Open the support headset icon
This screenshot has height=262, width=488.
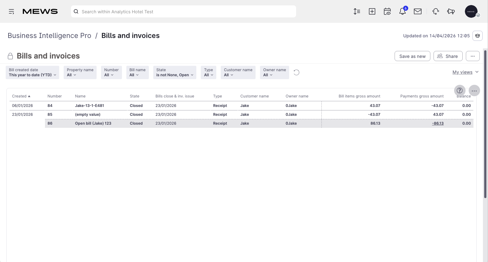436,12
